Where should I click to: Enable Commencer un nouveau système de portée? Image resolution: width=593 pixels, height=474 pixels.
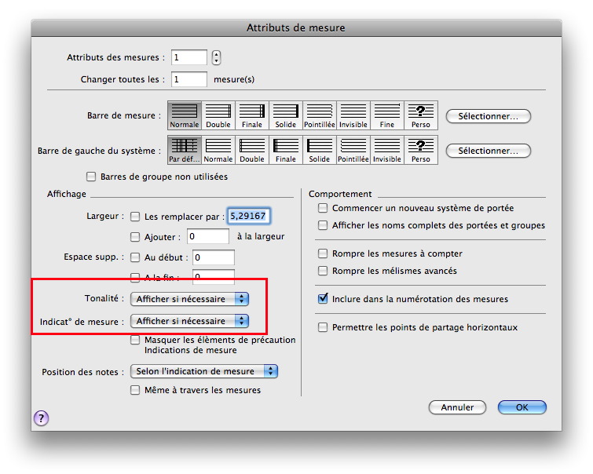[323, 208]
